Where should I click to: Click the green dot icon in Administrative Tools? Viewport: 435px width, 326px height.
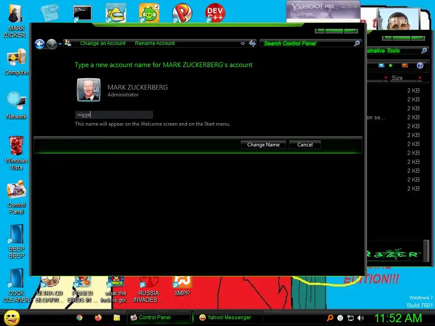[391, 65]
